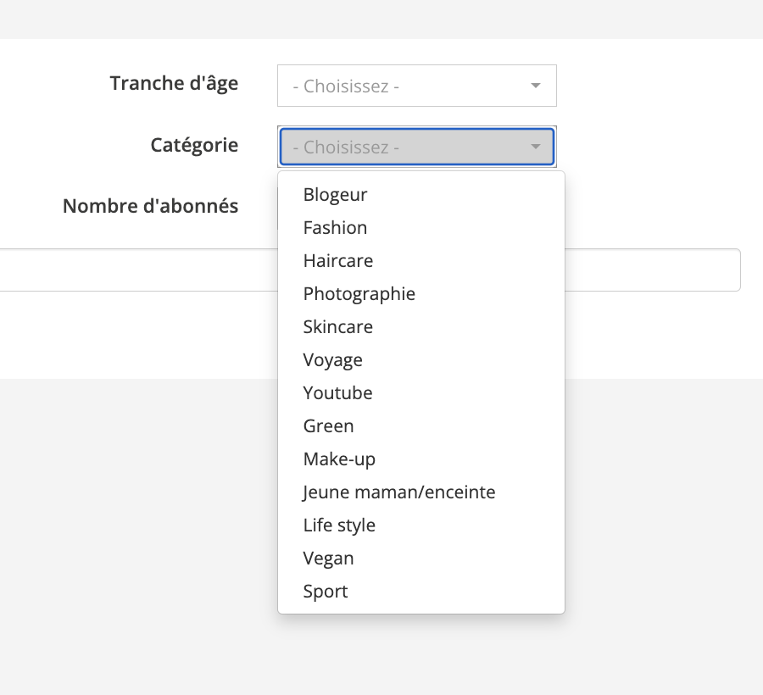Click the Tranche d'âge label
Screen dimensions: 763x695
(174, 83)
